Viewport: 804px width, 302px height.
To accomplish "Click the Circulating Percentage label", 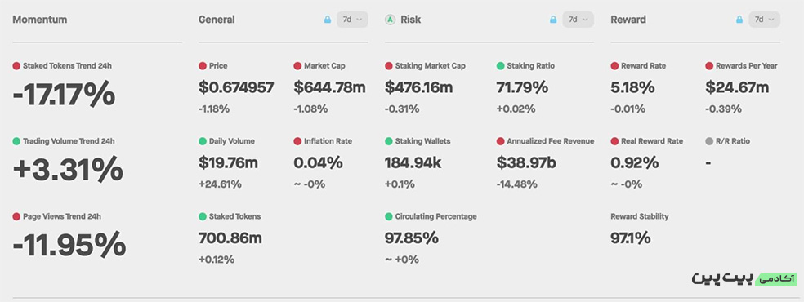I will pyautogui.click(x=435, y=216).
